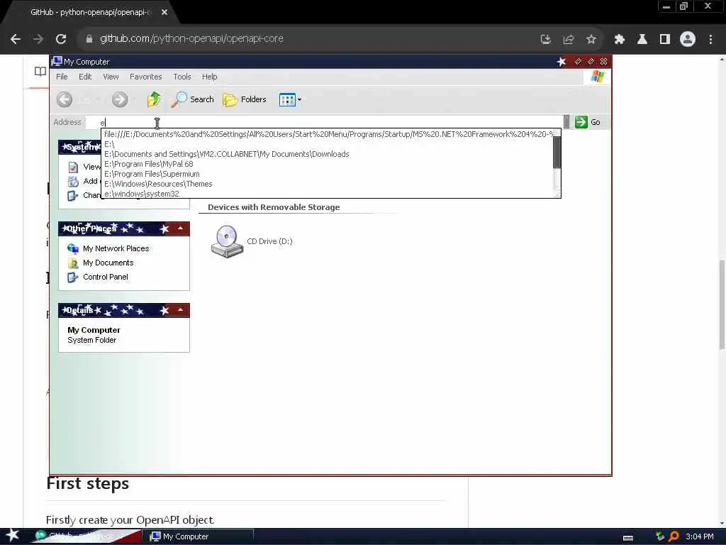Click the Windows flag logo in menu bar
726x545 pixels.
(597, 77)
